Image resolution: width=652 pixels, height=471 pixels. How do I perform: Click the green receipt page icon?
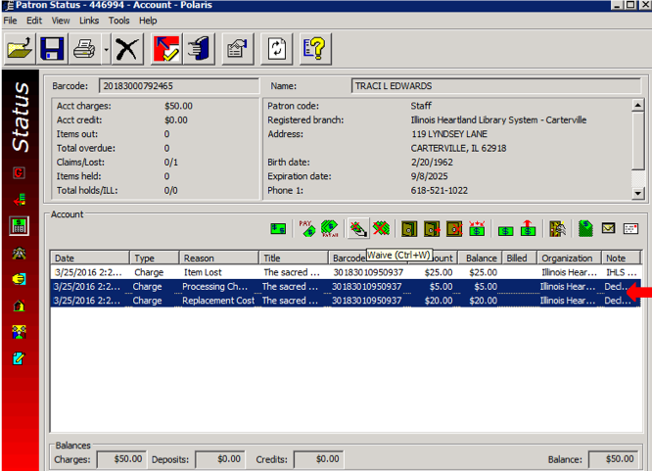[x=585, y=229]
